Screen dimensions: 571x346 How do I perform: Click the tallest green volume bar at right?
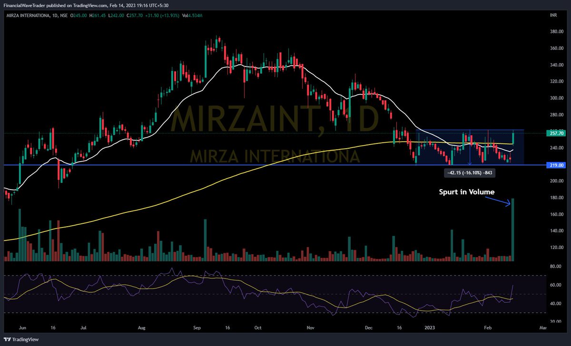click(x=513, y=230)
